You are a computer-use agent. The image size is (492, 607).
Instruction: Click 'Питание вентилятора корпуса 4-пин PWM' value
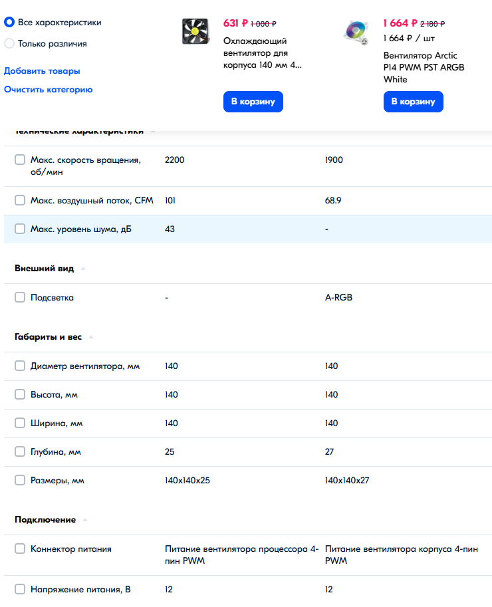(x=402, y=554)
